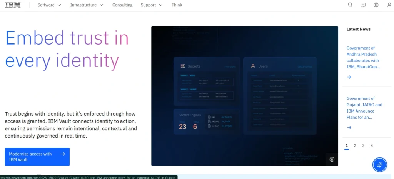Image resolution: width=394 pixels, height=179 pixels.
Task: Open the user profile icon
Action: pos(389,5)
